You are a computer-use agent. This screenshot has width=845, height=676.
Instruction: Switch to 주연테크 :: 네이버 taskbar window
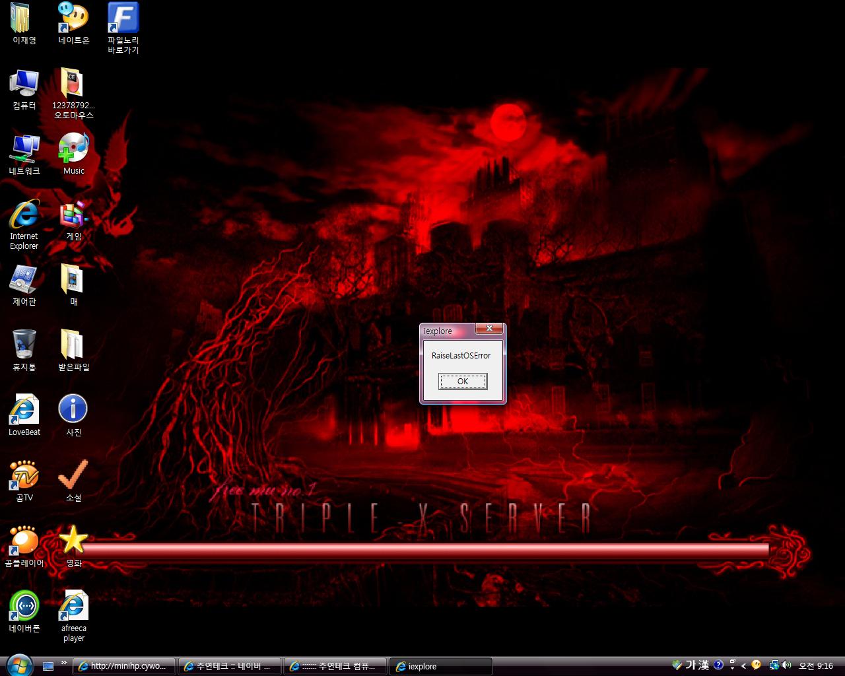click(x=230, y=666)
